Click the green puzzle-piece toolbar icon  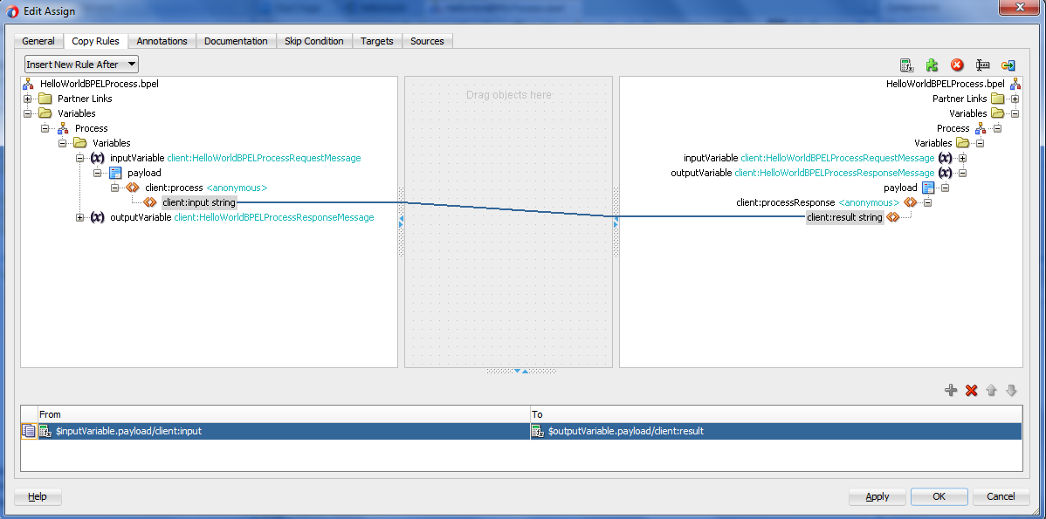point(931,65)
